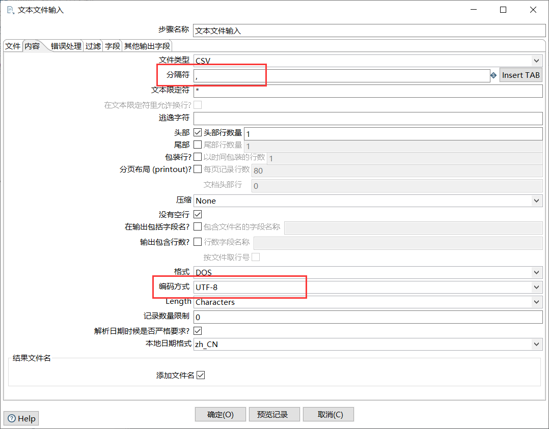Image resolution: width=549 pixels, height=429 pixels.
Task: Minimize the 文本文件输入 window
Action: pos(474,10)
